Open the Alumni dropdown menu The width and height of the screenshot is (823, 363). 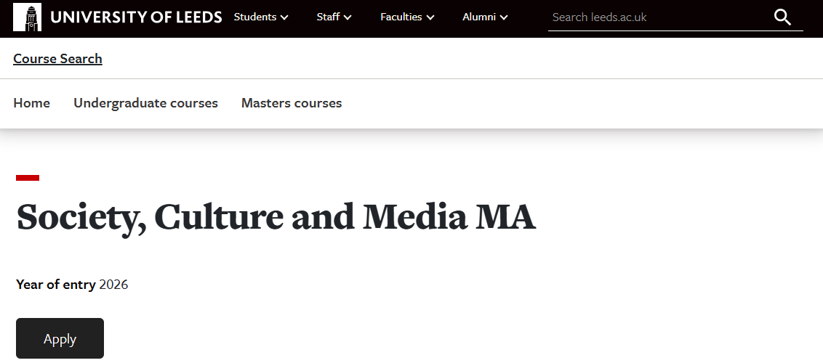coord(485,17)
